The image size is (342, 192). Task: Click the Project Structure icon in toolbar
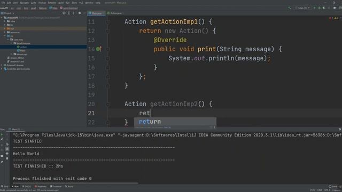(x=335, y=8)
